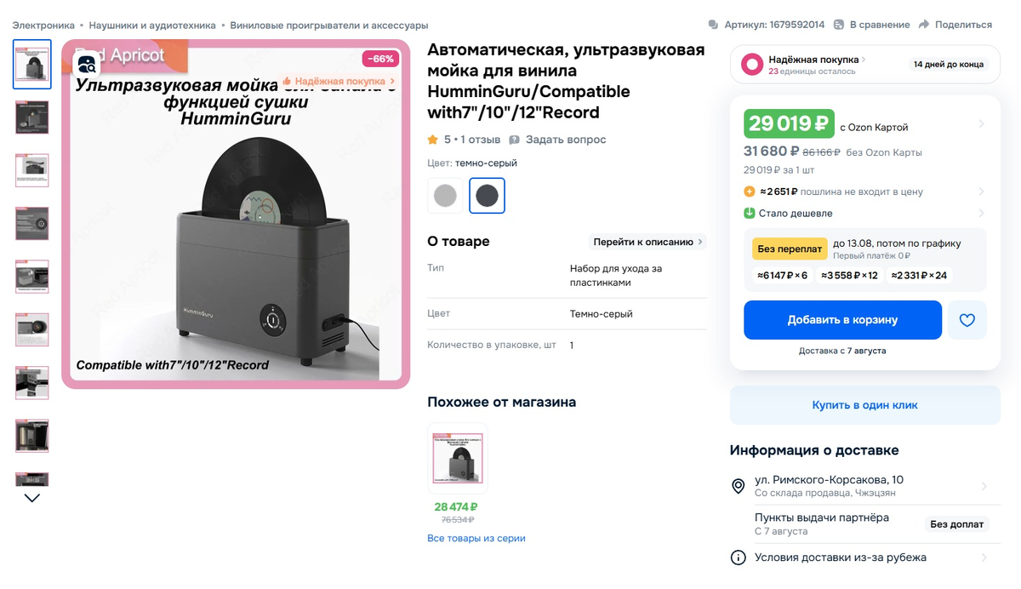Open customs duty пошлина info chevron
1021x589 pixels.
tap(983, 191)
